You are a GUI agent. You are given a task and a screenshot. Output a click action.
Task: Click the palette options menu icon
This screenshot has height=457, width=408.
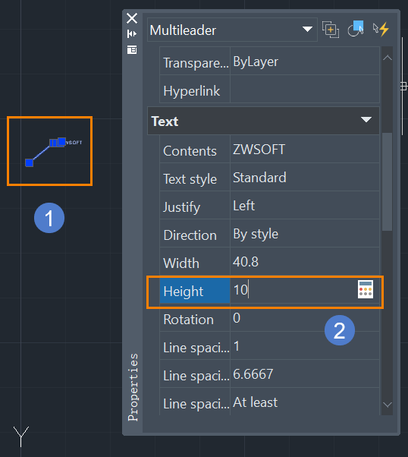132,50
